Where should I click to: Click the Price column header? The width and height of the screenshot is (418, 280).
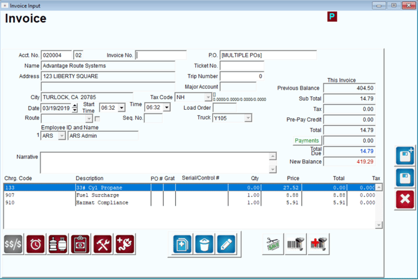coord(293,178)
